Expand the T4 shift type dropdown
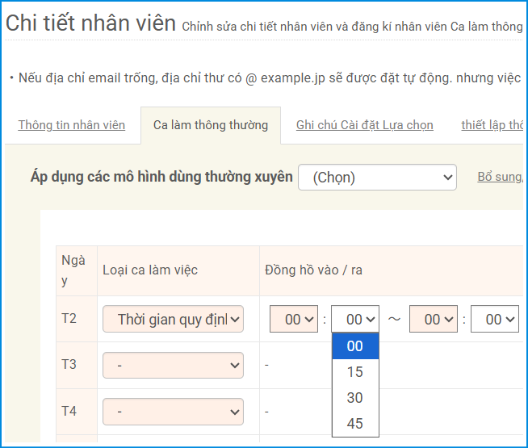 pyautogui.click(x=173, y=412)
